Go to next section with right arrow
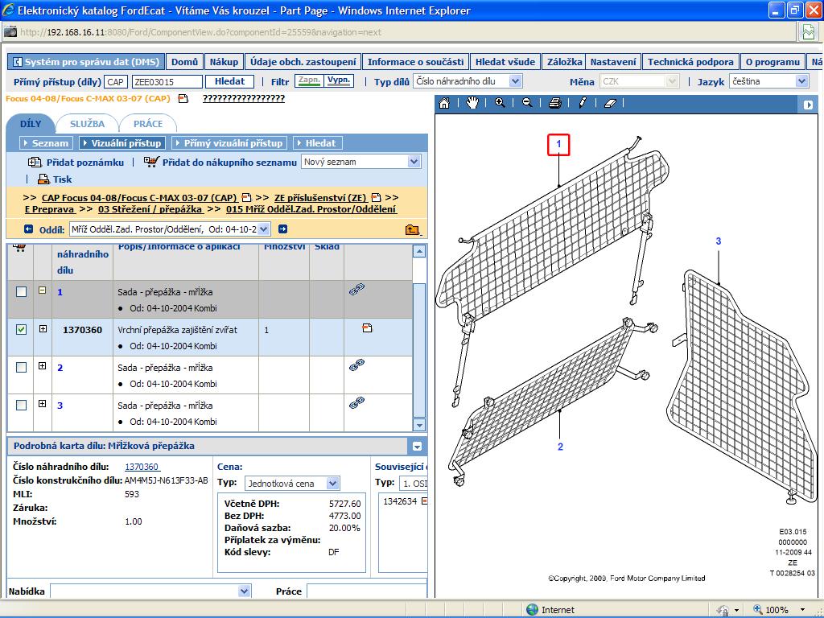This screenshot has height=618, width=824. [x=282, y=229]
